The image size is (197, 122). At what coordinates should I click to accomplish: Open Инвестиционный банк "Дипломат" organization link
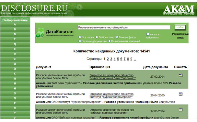112,77
